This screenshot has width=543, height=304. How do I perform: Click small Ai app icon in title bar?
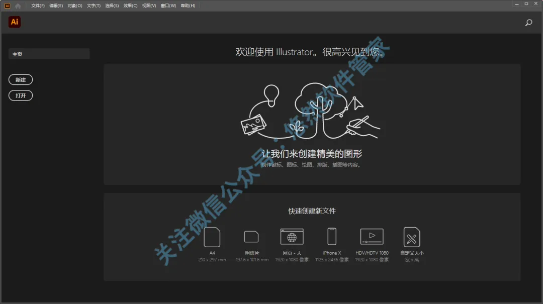point(7,6)
